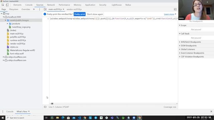
Task: Expand first cdnjs.cloudflare.com node
Action: click(x=3, y=57)
